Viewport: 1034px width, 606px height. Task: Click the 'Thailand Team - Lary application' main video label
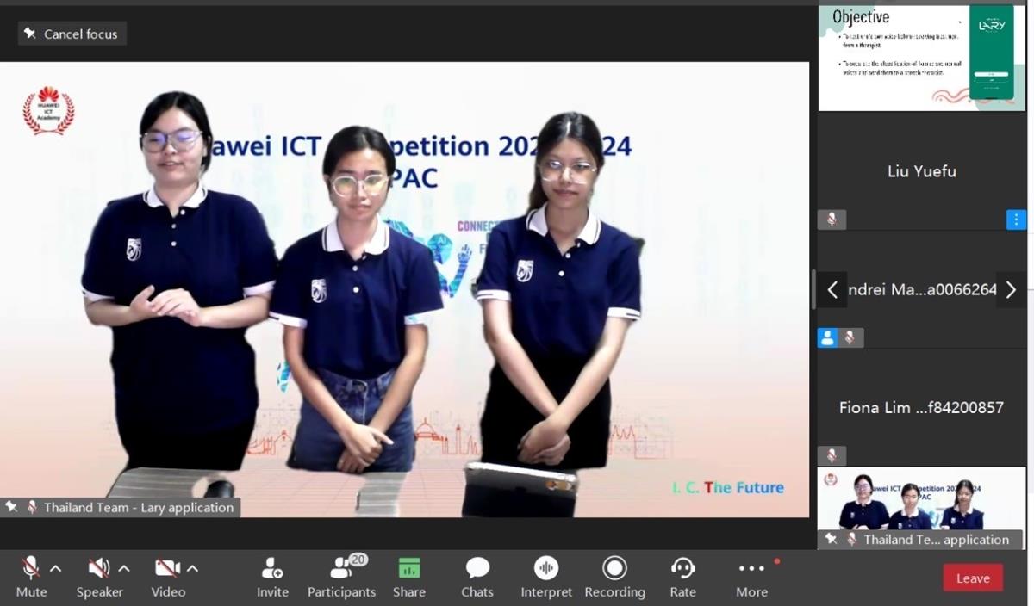[x=121, y=507]
